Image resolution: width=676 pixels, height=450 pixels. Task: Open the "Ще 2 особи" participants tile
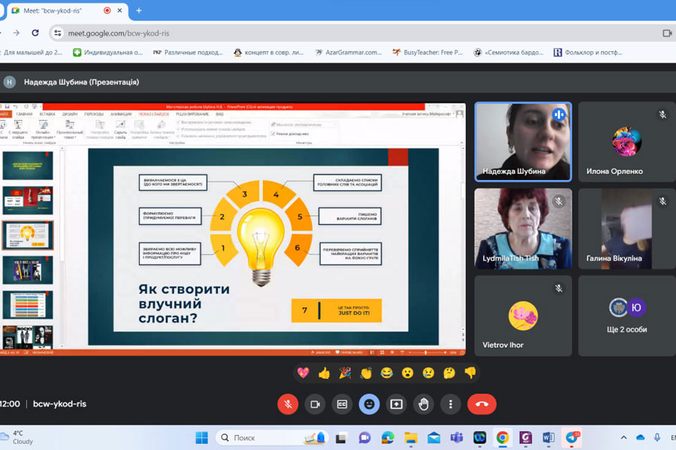pos(626,316)
